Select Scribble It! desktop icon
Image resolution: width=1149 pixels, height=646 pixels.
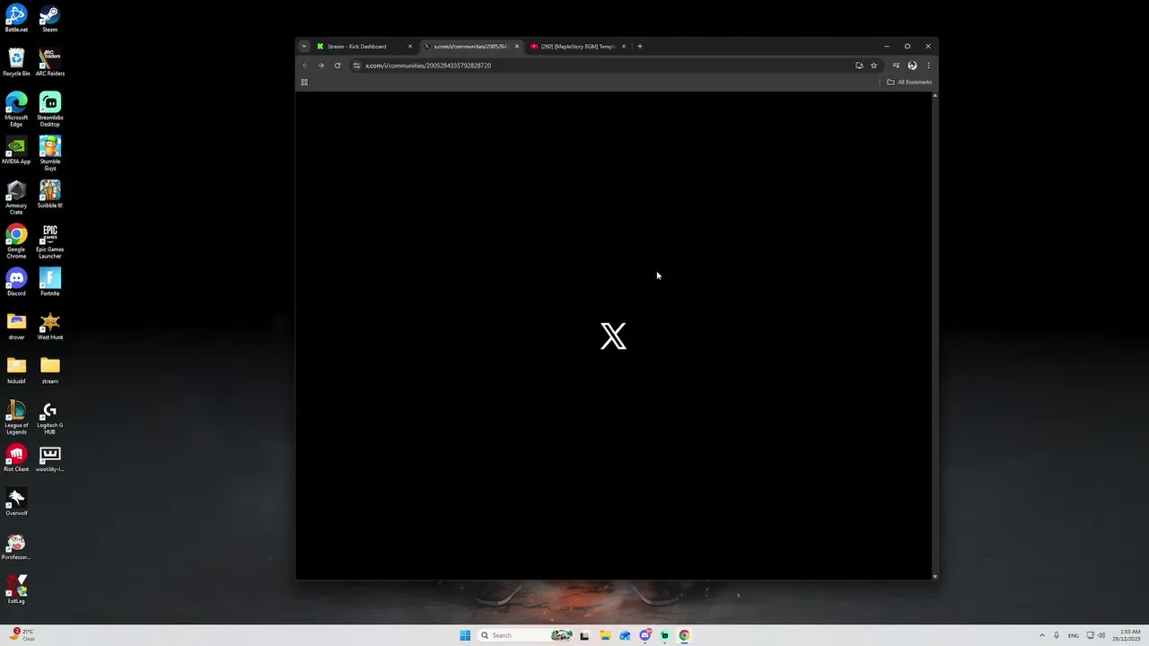[50, 195]
